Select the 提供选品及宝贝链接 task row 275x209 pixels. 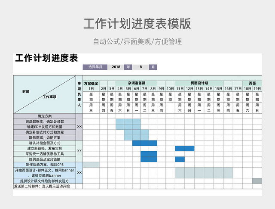45,159
